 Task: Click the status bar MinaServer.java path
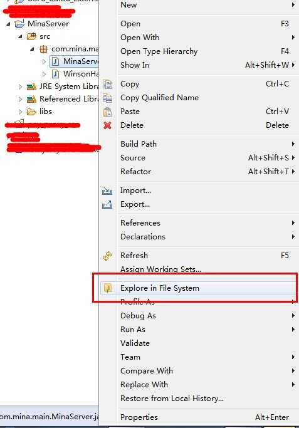[x=50, y=417]
